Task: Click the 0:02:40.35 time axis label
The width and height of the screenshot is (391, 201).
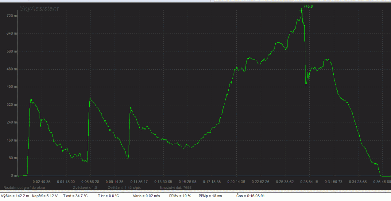Action: coord(42,182)
